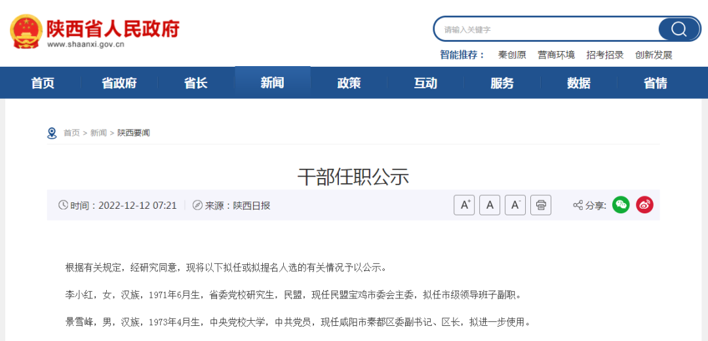Screen dimensions: 708x341
Task: Open the 数据 navigation menu
Action: click(579, 83)
